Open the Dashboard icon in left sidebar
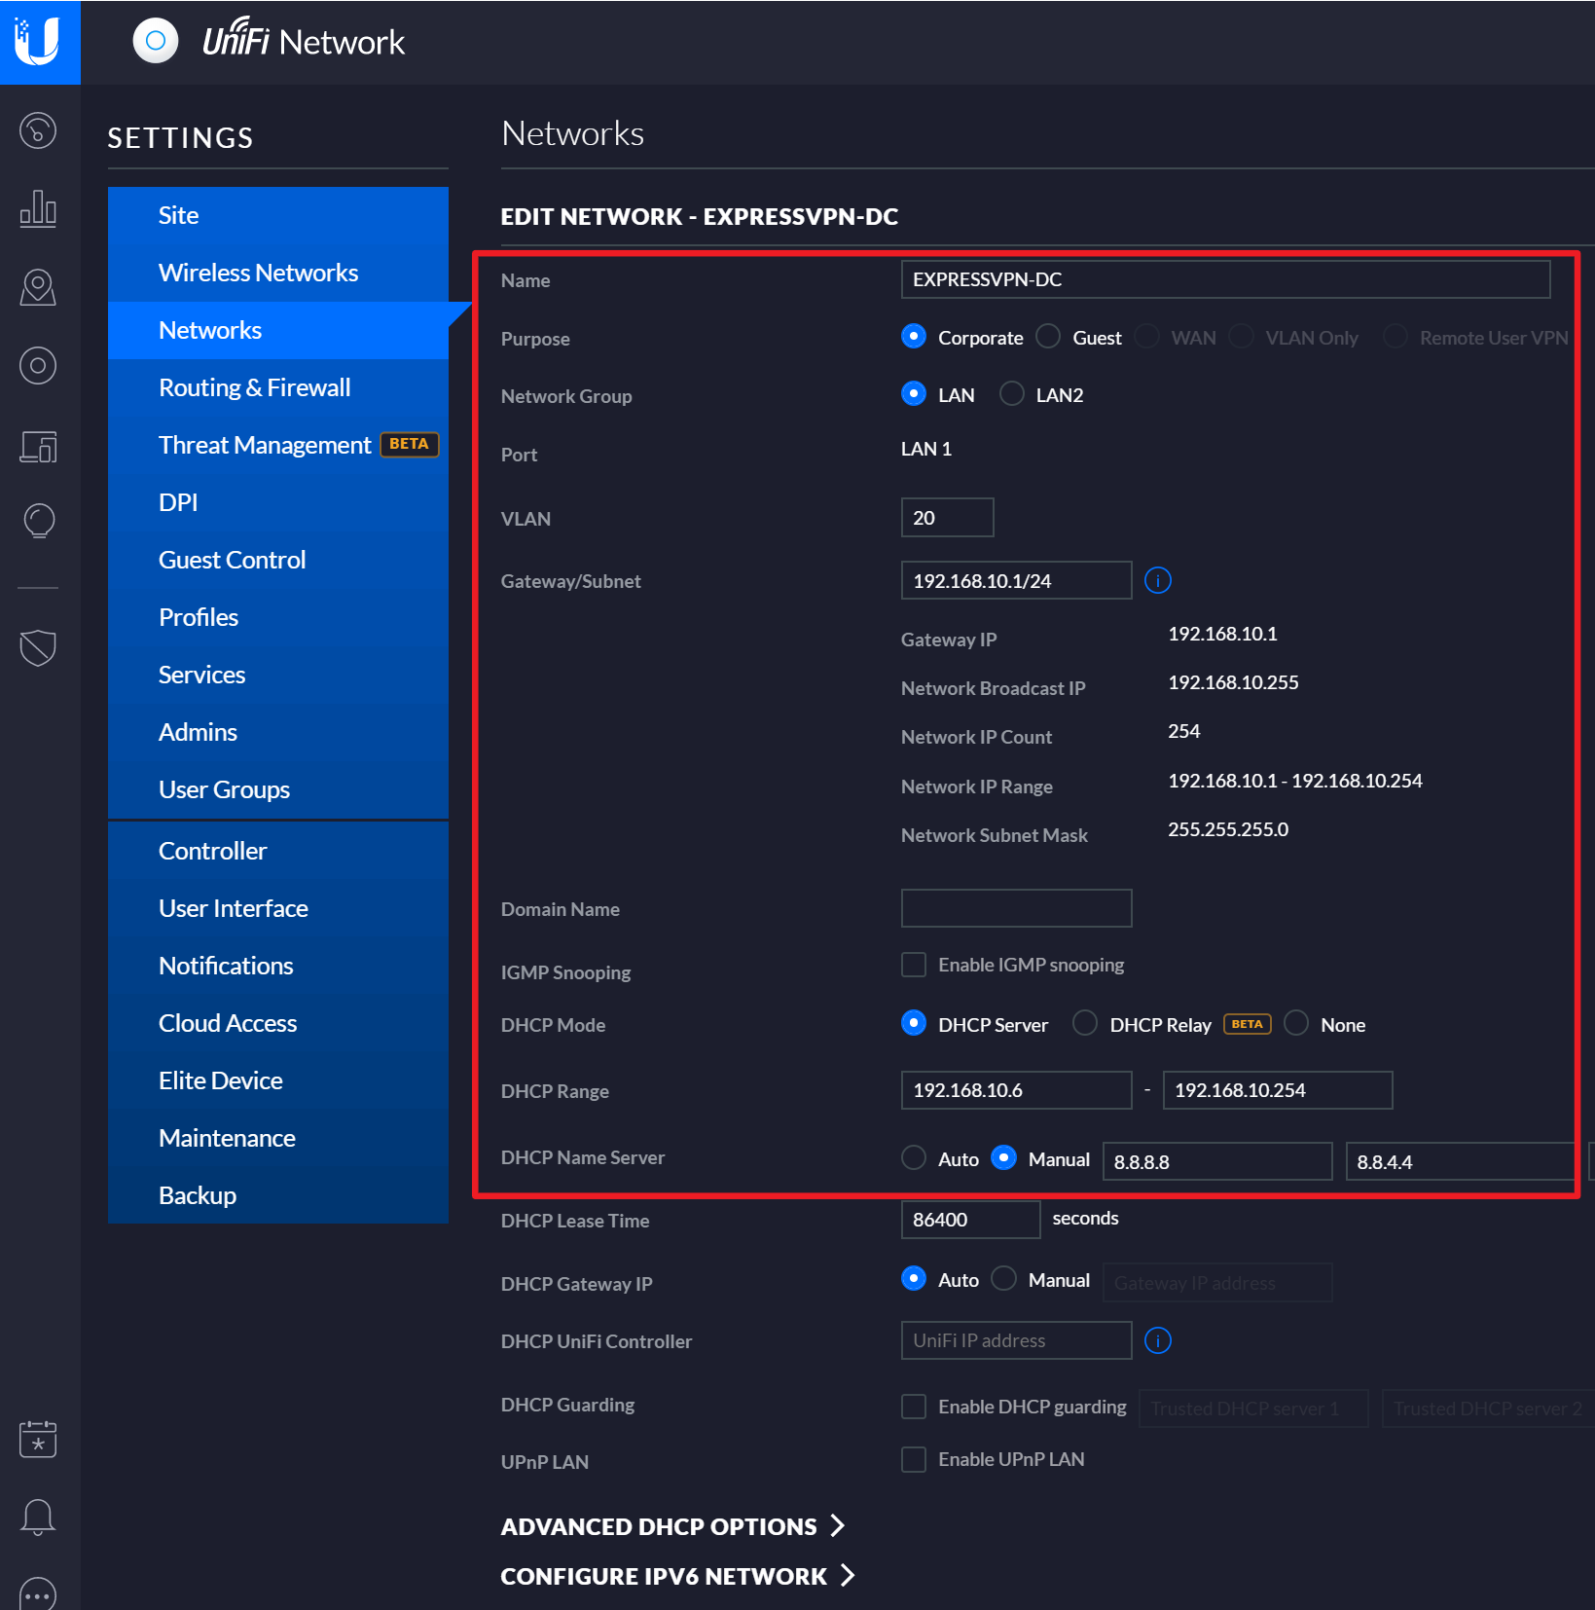Screen dimensions: 1595x1610 click(x=38, y=130)
